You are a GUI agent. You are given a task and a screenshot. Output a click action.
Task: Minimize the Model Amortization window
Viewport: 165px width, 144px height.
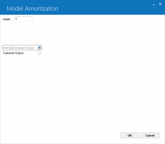pyautogui.click(x=154, y=4)
